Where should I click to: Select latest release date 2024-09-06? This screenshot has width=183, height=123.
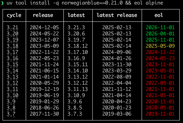tap(117, 52)
